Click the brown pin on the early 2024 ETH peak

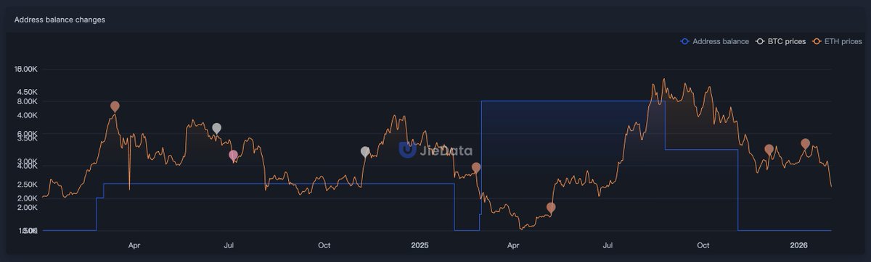[x=115, y=106]
